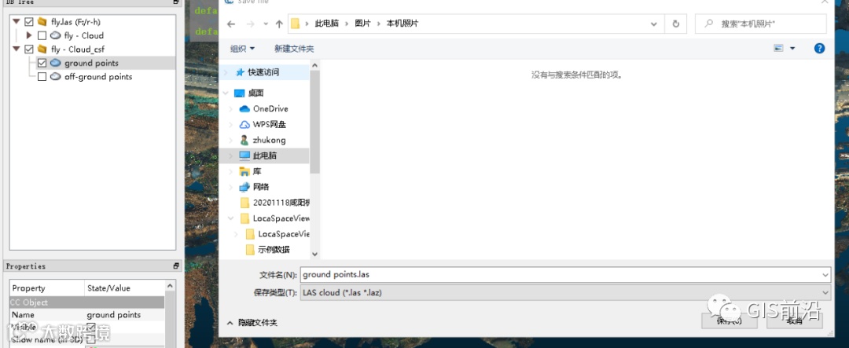Toggle fly - Cloud_csf checkbox
The width and height of the screenshot is (849, 348).
tap(29, 49)
